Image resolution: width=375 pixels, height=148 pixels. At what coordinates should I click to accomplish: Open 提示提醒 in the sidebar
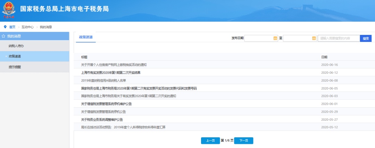15,67
